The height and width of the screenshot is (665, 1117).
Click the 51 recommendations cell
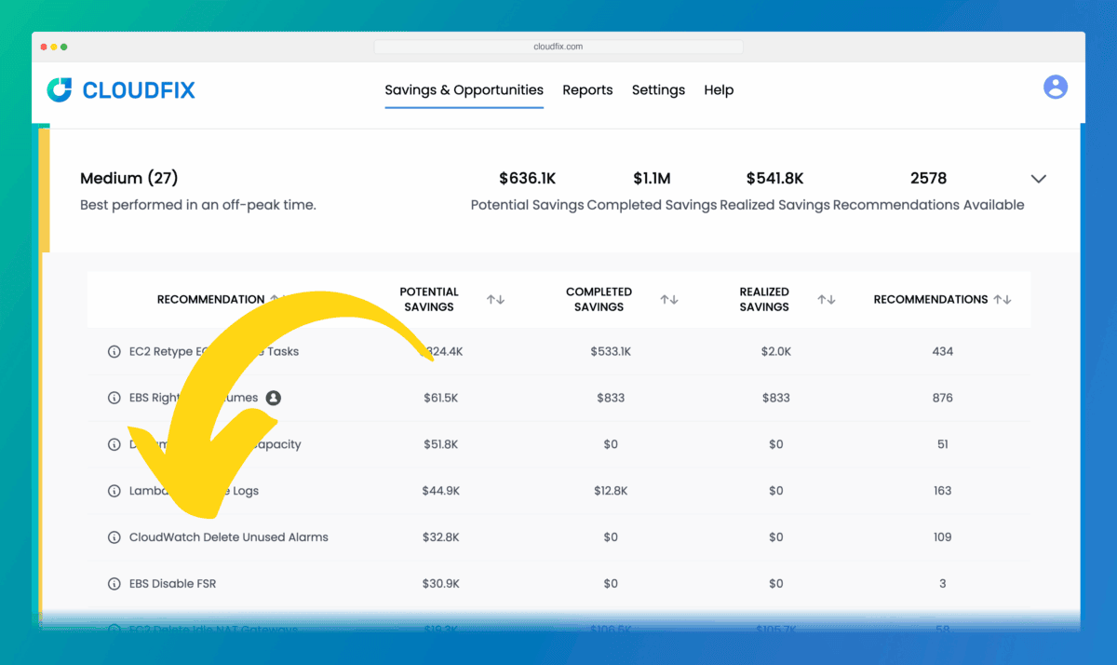(942, 445)
